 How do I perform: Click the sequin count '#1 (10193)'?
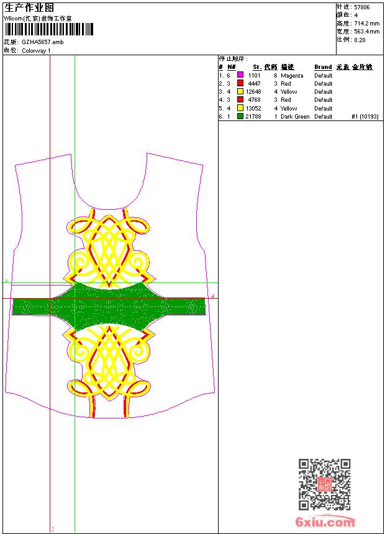[365, 117]
